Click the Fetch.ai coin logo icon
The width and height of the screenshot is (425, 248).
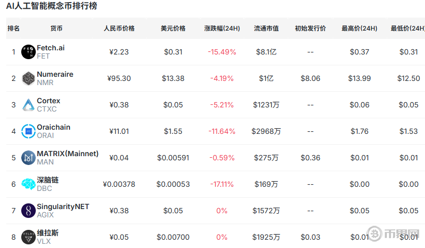(29, 52)
